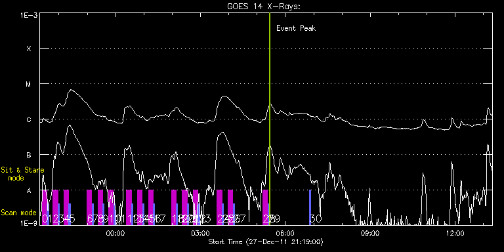
Task: Click the raster number 0 at the timeline start
Action: pyautogui.click(x=45, y=219)
